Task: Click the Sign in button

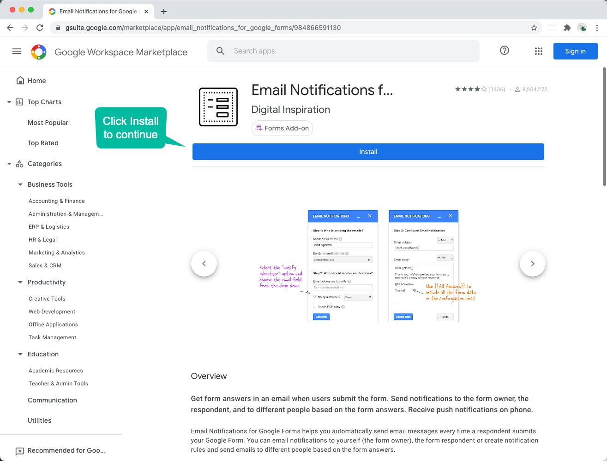Action: [x=576, y=51]
